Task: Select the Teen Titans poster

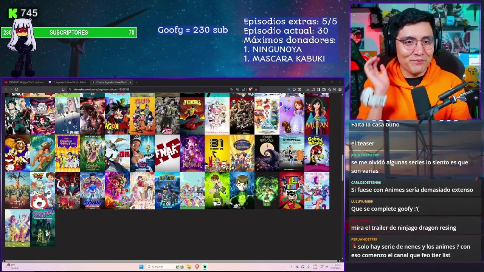Action: tap(292, 191)
